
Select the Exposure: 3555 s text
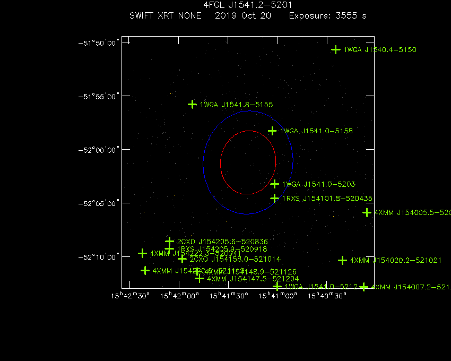pyautogui.click(x=327, y=15)
